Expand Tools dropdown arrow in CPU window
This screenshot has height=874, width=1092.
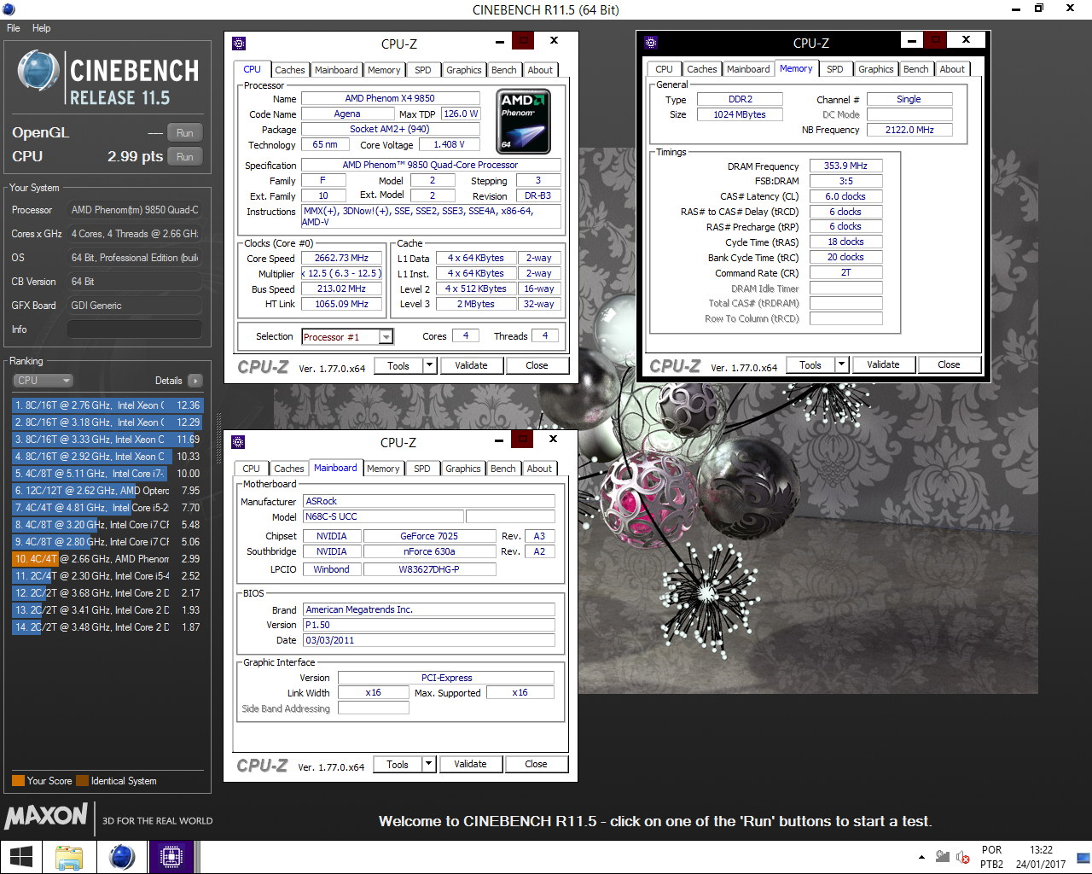pos(429,365)
